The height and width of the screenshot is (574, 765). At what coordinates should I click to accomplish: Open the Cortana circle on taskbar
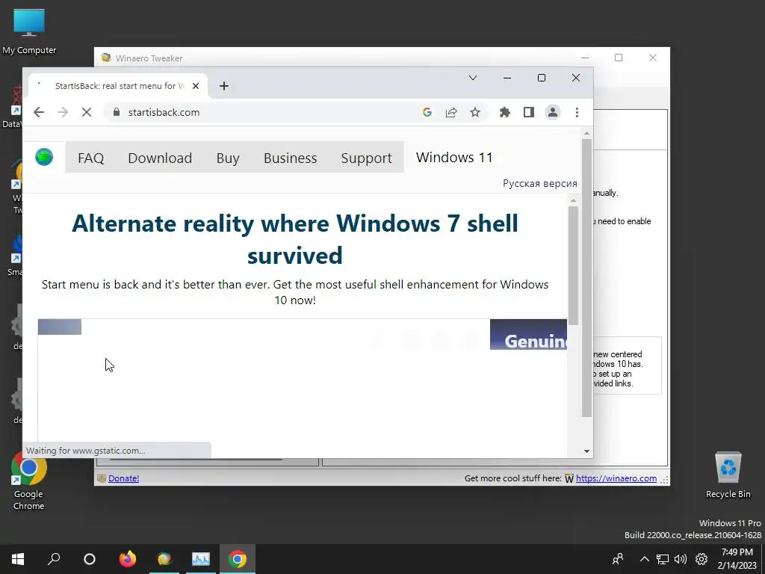pos(90,559)
